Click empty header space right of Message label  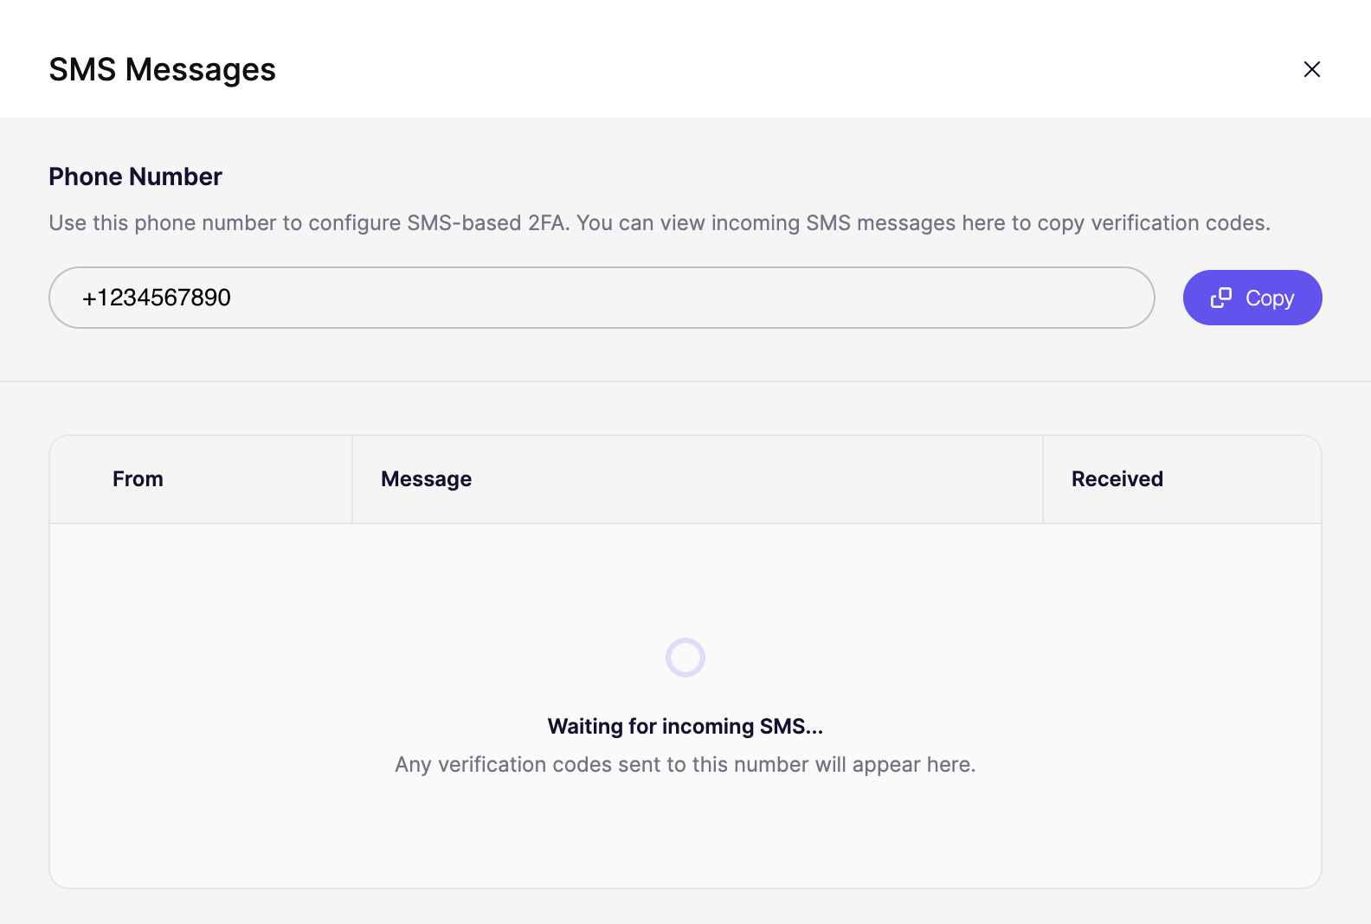pos(753,479)
